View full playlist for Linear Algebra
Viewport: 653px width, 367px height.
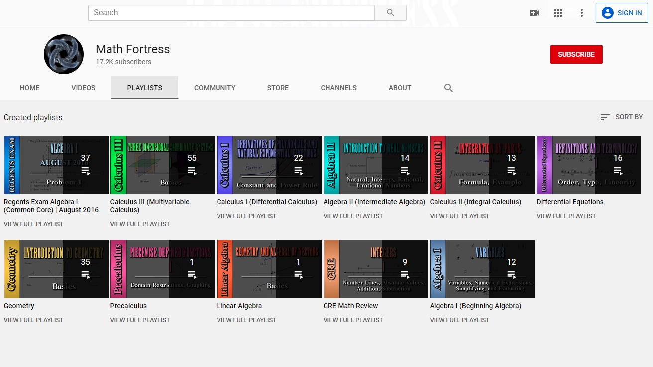pyautogui.click(x=247, y=320)
